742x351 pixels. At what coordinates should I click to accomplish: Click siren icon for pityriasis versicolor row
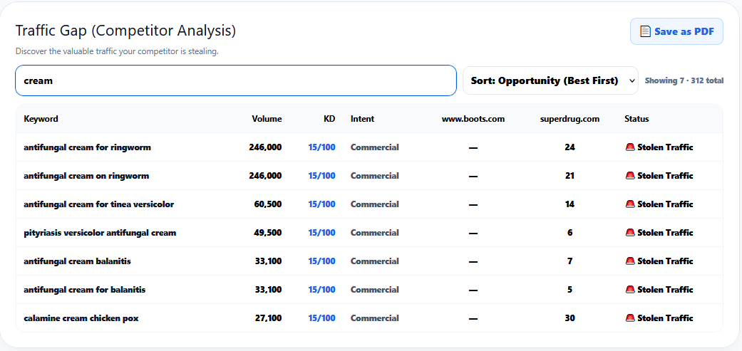pos(630,232)
